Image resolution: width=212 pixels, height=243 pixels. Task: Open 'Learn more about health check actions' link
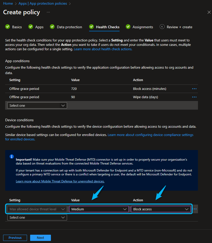click(x=103, y=49)
